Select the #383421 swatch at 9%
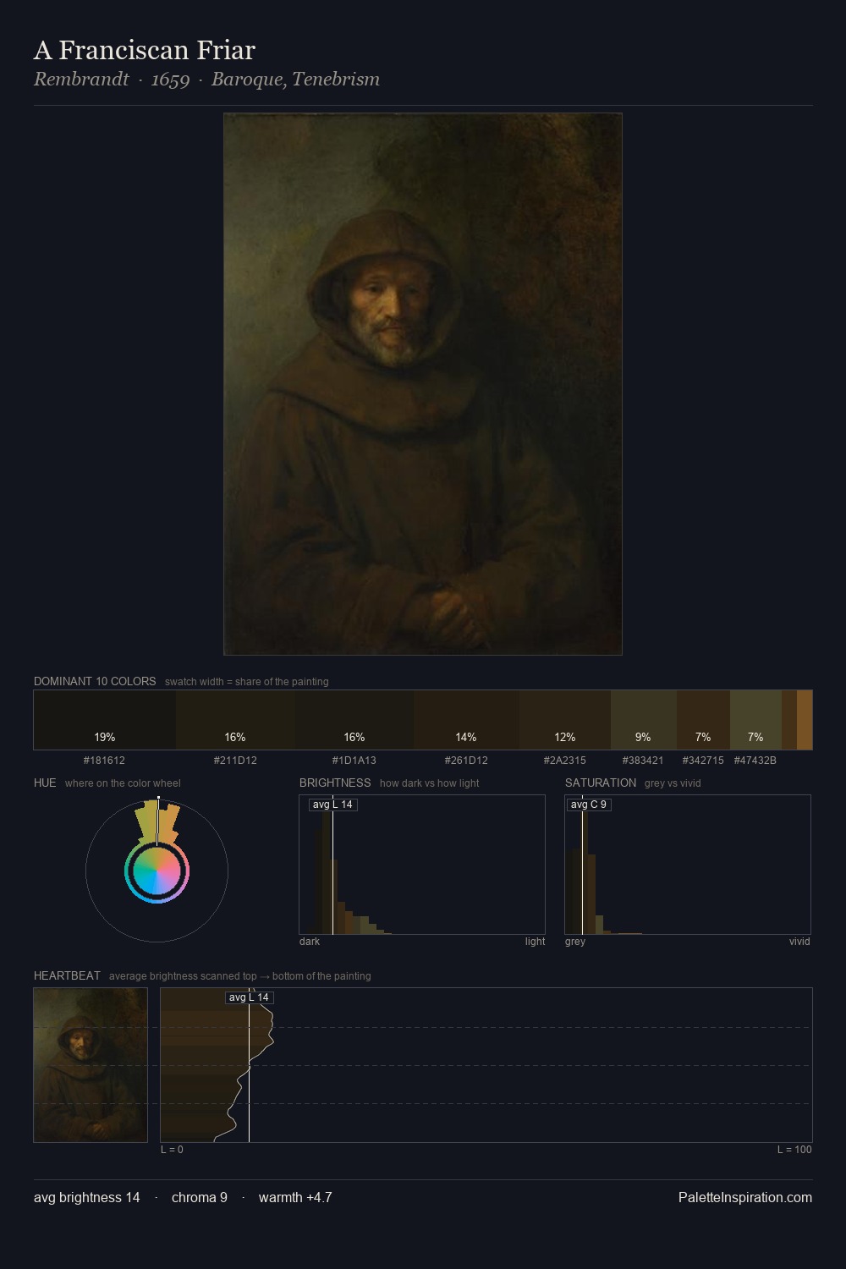 coord(644,720)
